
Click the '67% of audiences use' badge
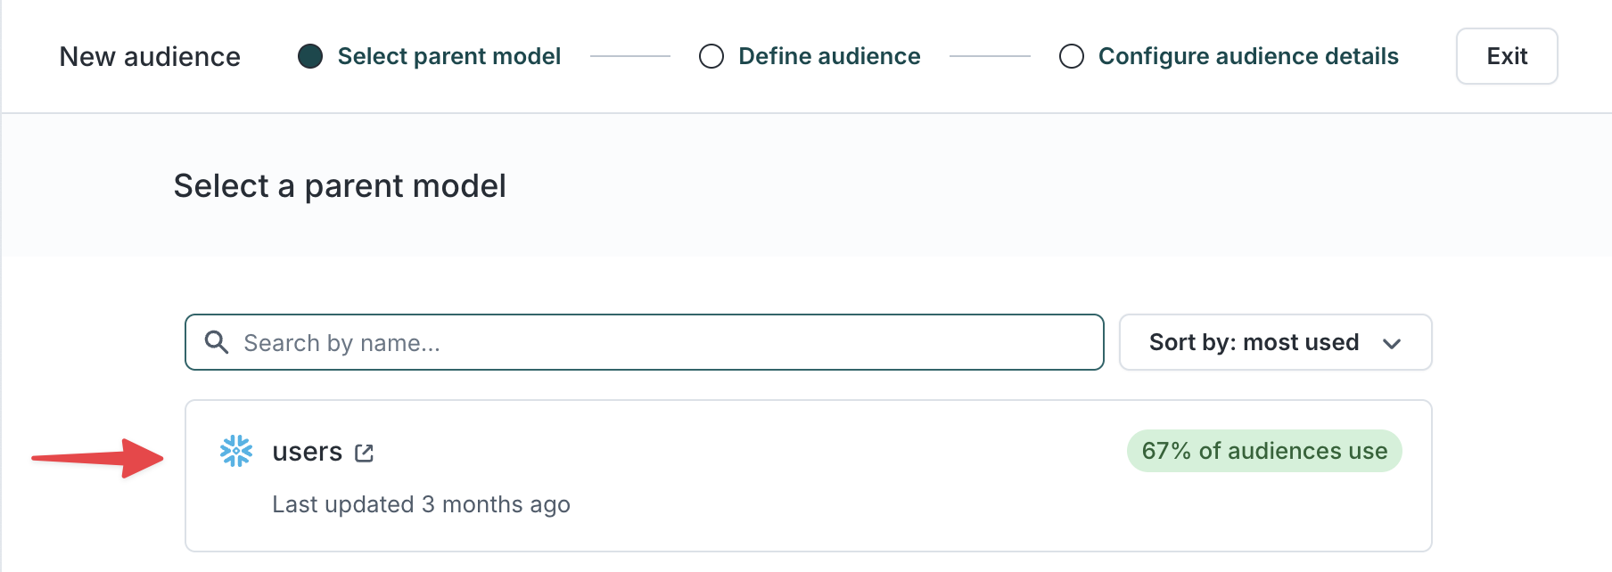tap(1264, 451)
